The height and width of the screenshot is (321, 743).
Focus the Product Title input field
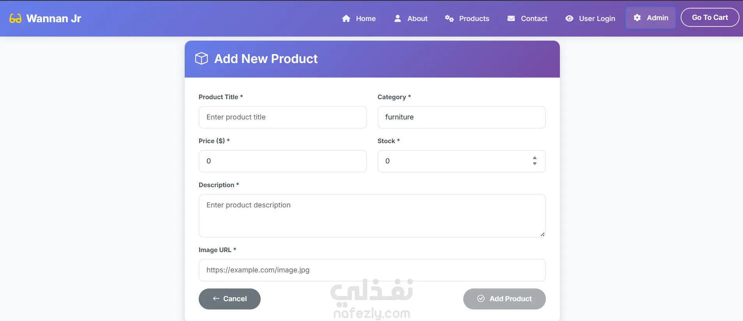point(282,117)
